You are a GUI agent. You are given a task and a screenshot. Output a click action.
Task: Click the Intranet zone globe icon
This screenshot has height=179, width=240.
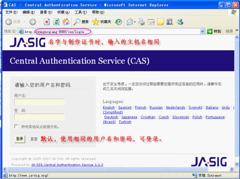(x=195, y=175)
